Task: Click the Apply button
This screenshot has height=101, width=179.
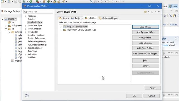Action: (x=152, y=88)
